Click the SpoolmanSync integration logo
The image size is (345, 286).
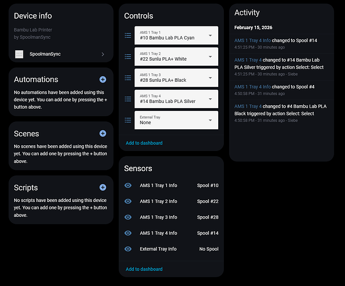tap(19, 54)
